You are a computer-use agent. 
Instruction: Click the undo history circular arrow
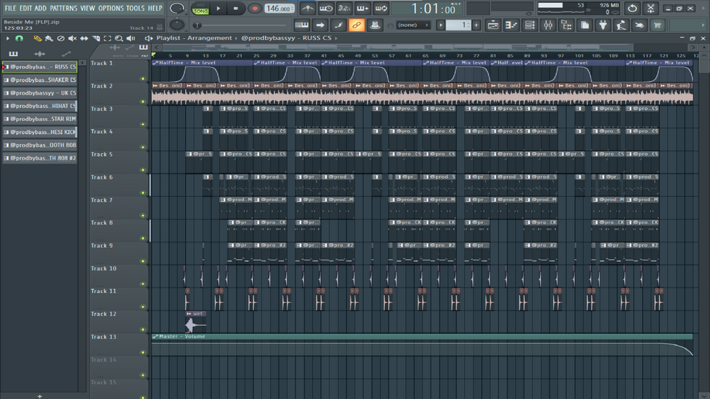[x=632, y=8]
